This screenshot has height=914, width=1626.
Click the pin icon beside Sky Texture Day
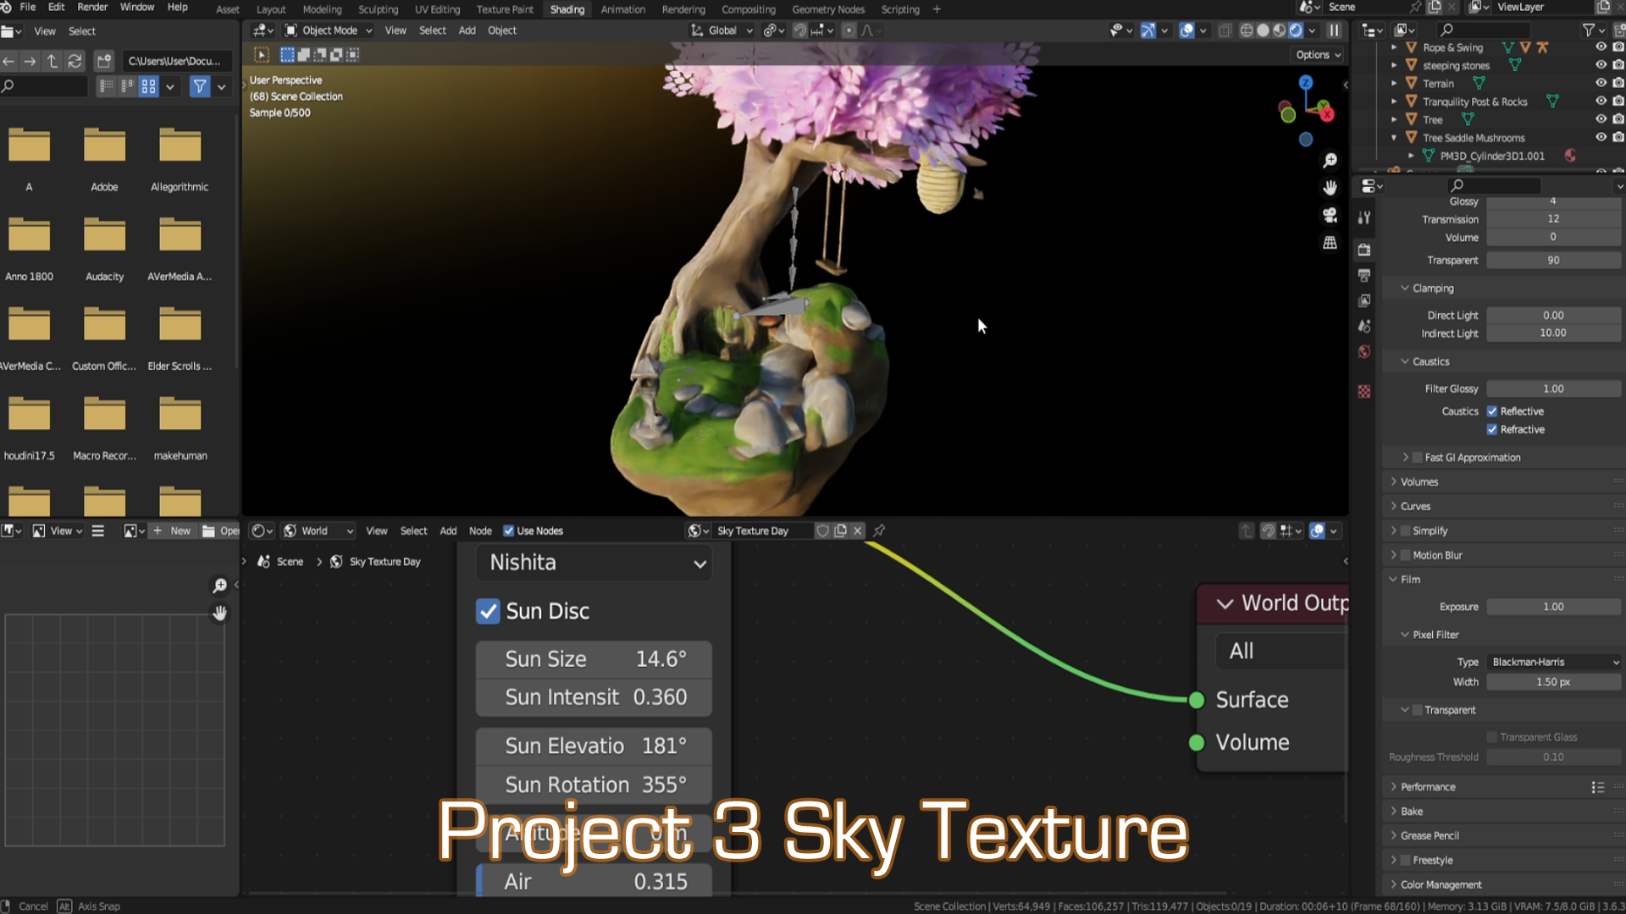click(x=879, y=531)
